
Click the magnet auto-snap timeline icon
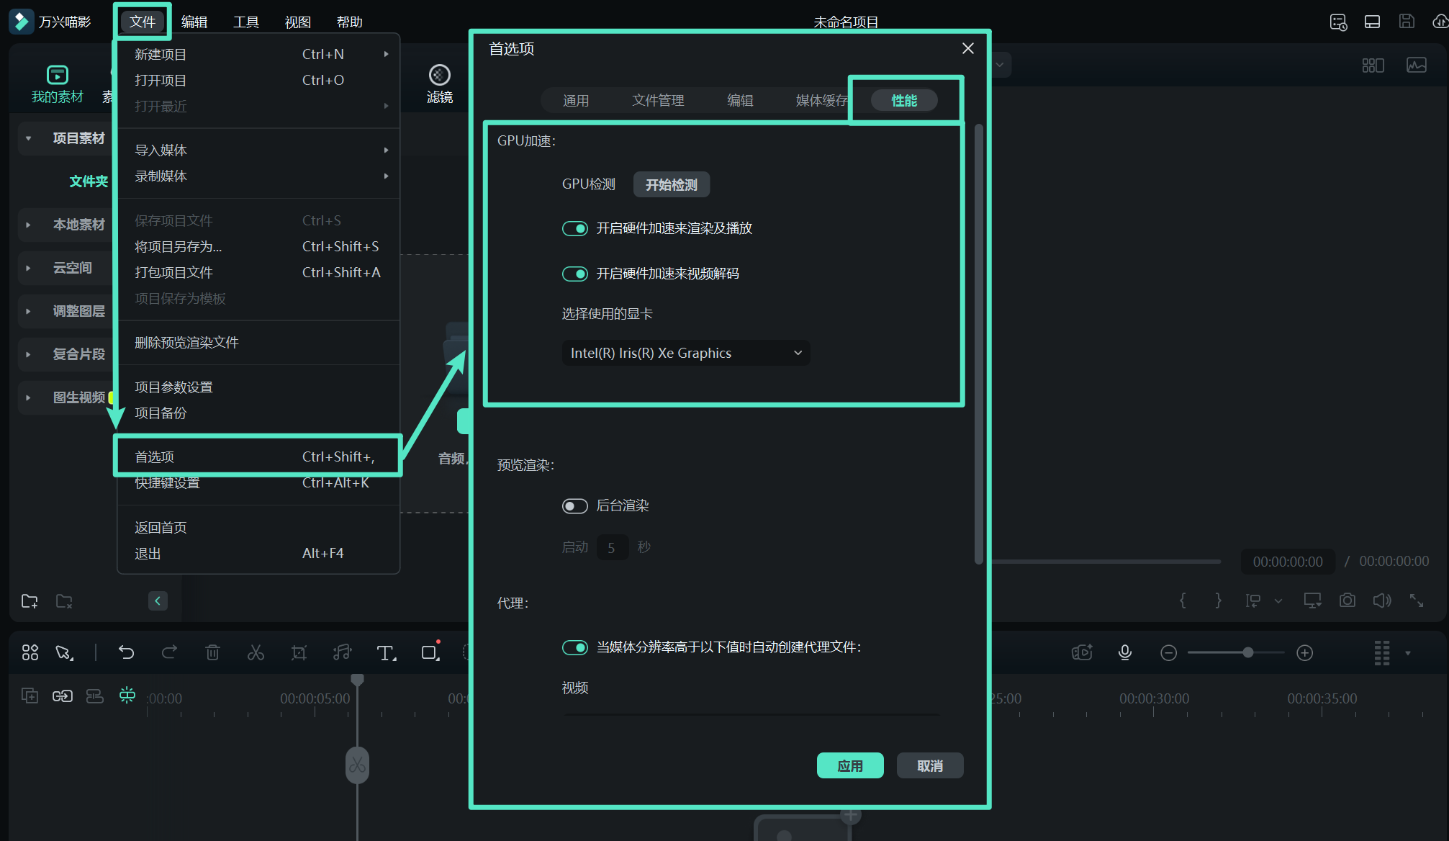(127, 696)
